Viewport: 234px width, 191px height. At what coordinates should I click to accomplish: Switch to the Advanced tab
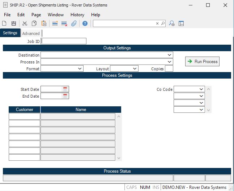(31, 34)
